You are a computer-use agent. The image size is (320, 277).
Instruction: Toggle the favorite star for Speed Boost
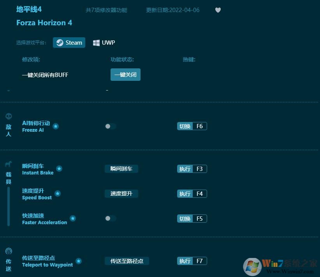(x=58, y=194)
